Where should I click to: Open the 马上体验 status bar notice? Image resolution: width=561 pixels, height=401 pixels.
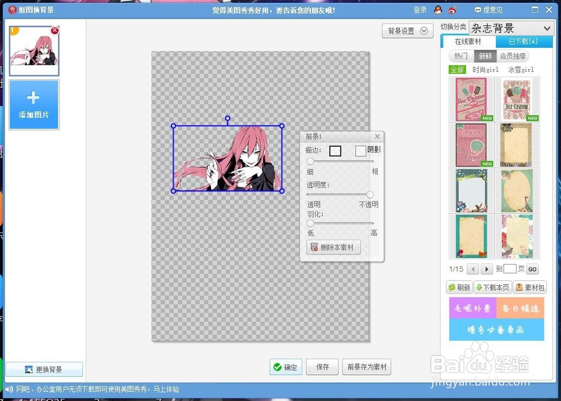point(166,389)
